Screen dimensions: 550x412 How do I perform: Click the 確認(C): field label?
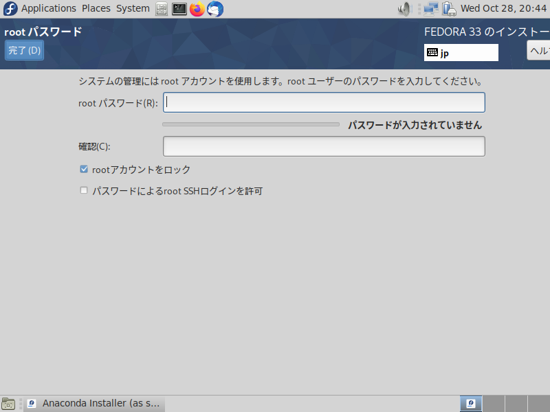tap(94, 146)
